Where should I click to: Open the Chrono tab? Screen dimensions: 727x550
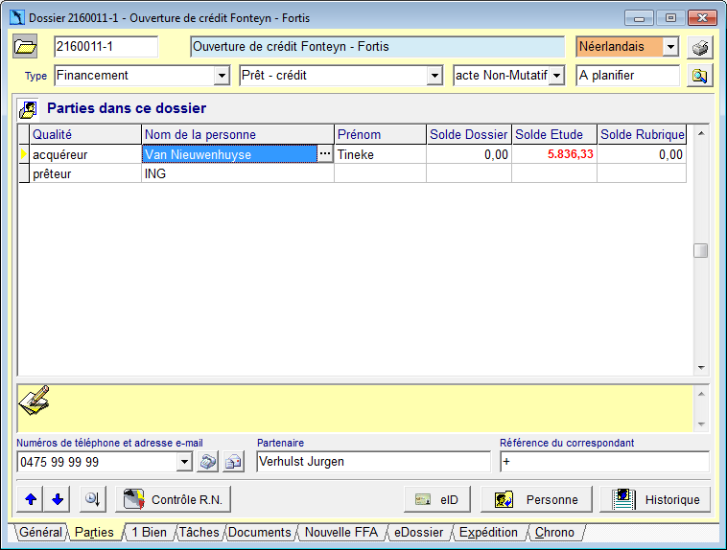(554, 532)
